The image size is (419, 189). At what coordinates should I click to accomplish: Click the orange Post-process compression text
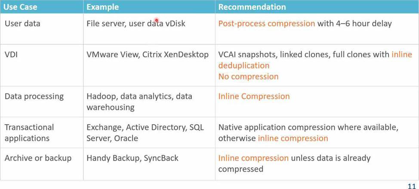tap(267, 24)
